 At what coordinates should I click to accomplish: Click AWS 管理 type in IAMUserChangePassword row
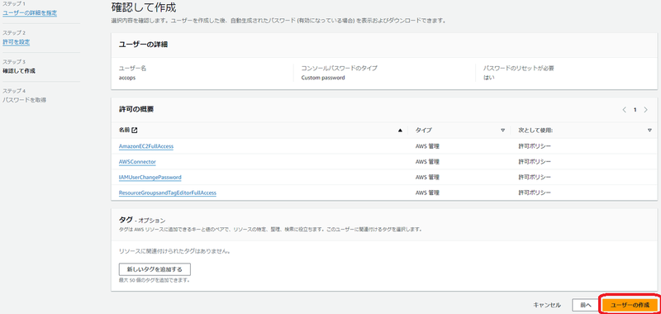point(427,178)
